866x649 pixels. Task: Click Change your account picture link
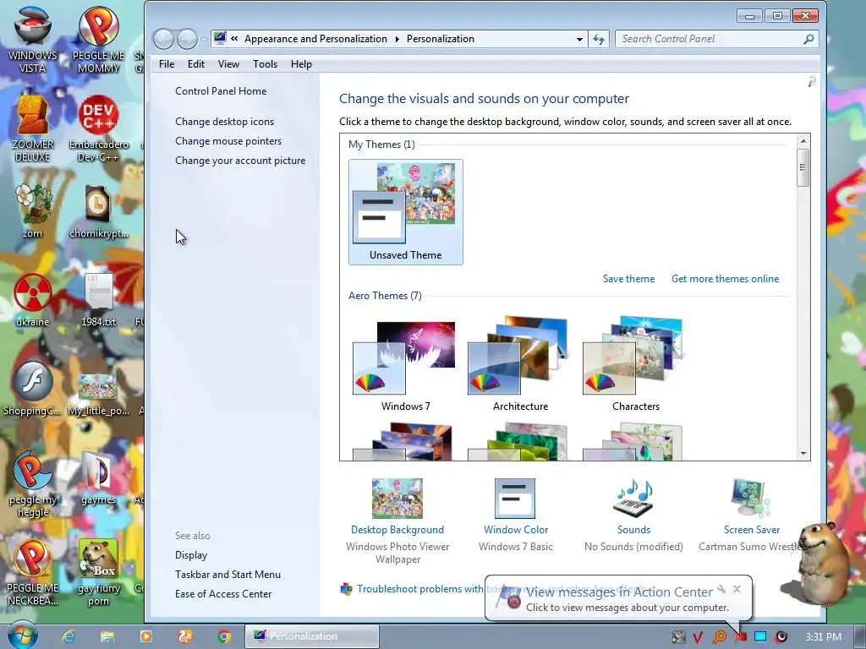coord(239,160)
